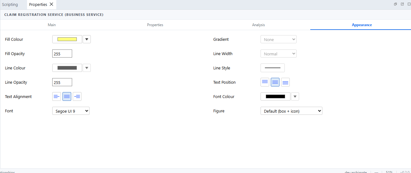The height and width of the screenshot is (173, 411).
Task: Click the restore panel icon at top right
Action: tap(395, 4)
